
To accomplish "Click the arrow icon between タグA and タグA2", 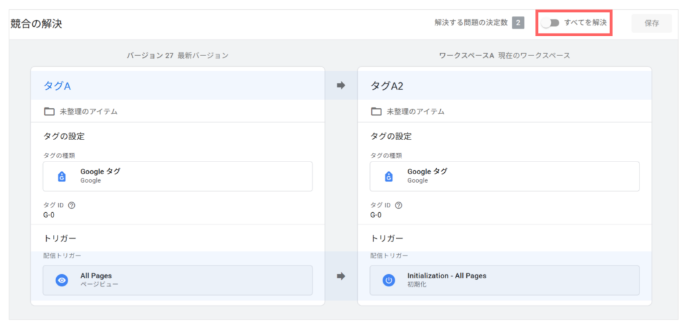I will pyautogui.click(x=341, y=86).
